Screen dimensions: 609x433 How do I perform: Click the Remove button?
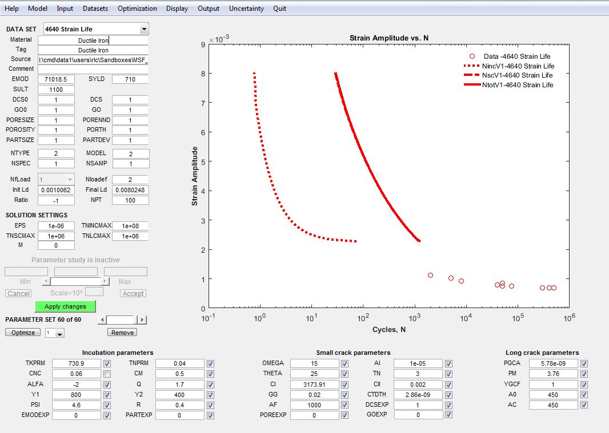(x=122, y=333)
